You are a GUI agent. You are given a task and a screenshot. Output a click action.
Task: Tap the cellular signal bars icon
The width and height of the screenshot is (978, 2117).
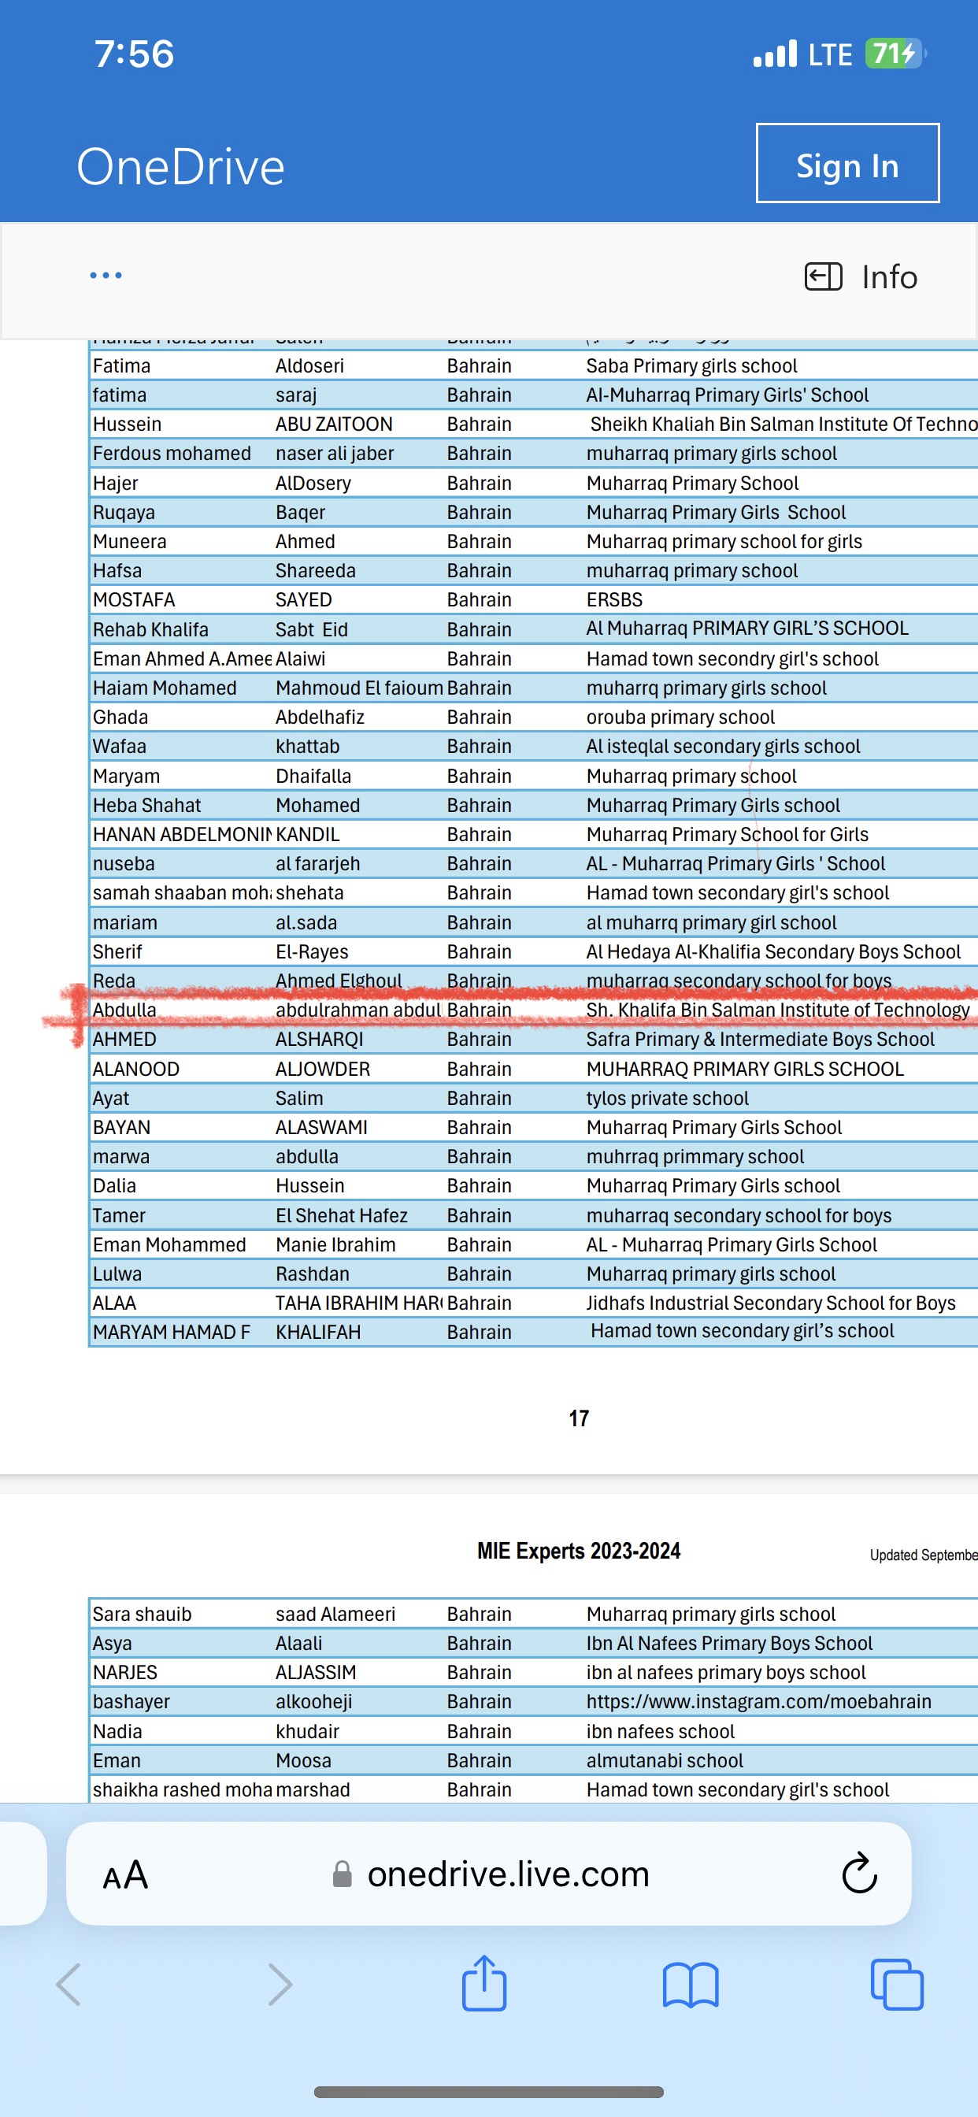[775, 54]
